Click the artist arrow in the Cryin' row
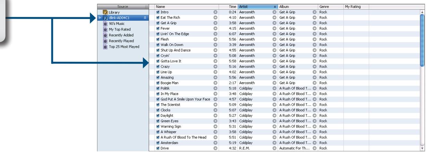This screenshot has height=152, width=426. 275,56
